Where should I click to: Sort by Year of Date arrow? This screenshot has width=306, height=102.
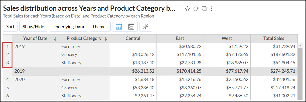(x=55, y=39)
